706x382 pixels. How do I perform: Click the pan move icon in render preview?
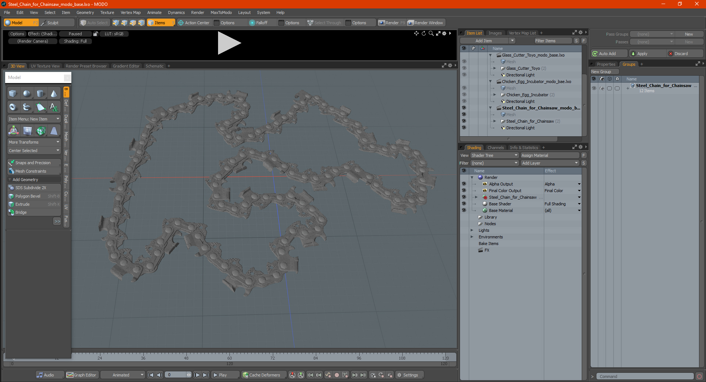[416, 33]
